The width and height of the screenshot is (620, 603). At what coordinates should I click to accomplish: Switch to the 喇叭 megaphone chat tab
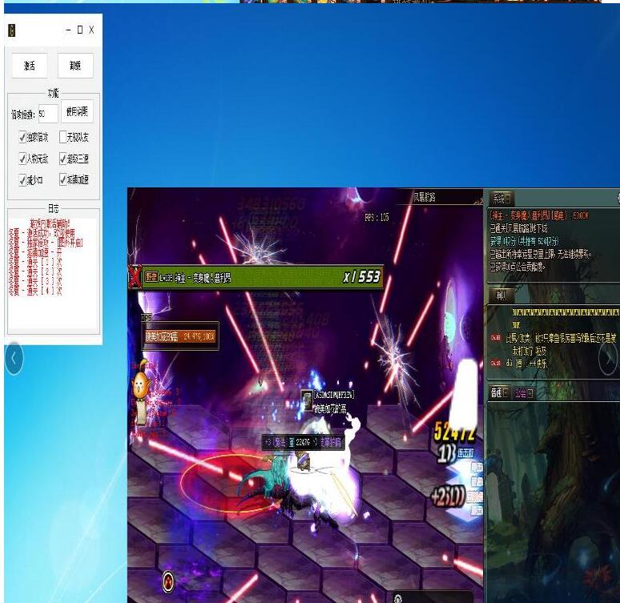pyautogui.click(x=501, y=295)
